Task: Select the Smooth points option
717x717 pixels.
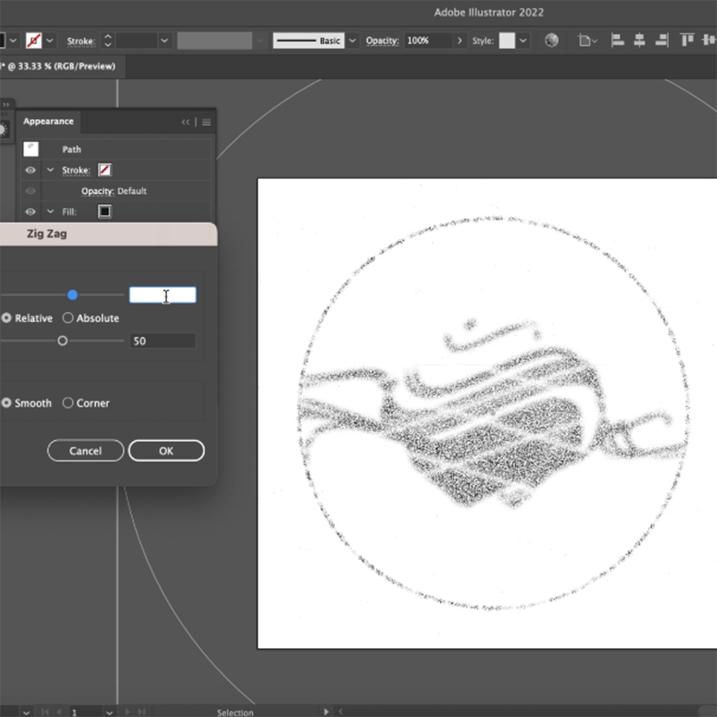Action: [7, 403]
